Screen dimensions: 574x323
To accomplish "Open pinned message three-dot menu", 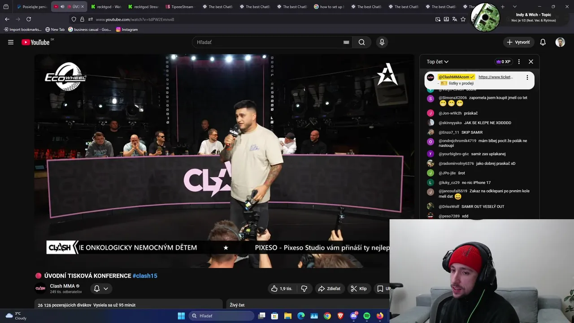I will pos(527,77).
